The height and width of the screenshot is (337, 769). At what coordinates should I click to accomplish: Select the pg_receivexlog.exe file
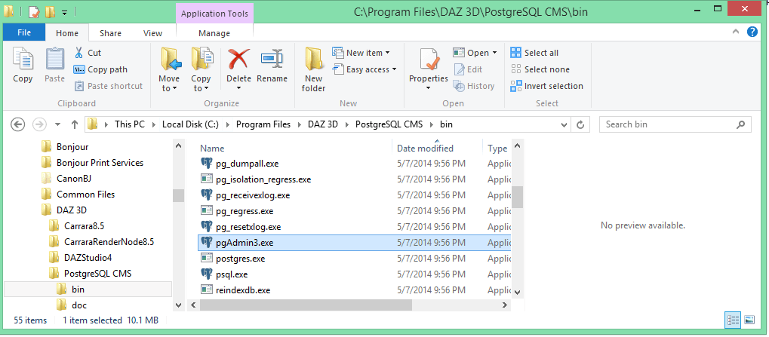(x=253, y=195)
